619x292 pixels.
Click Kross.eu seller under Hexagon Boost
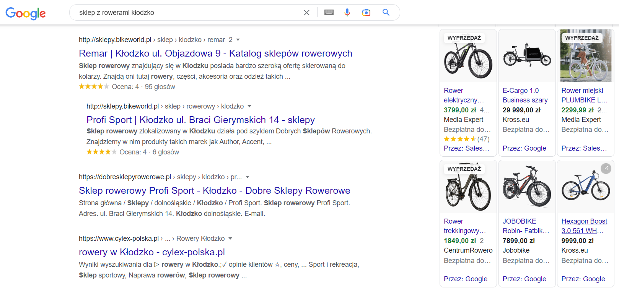tap(575, 250)
